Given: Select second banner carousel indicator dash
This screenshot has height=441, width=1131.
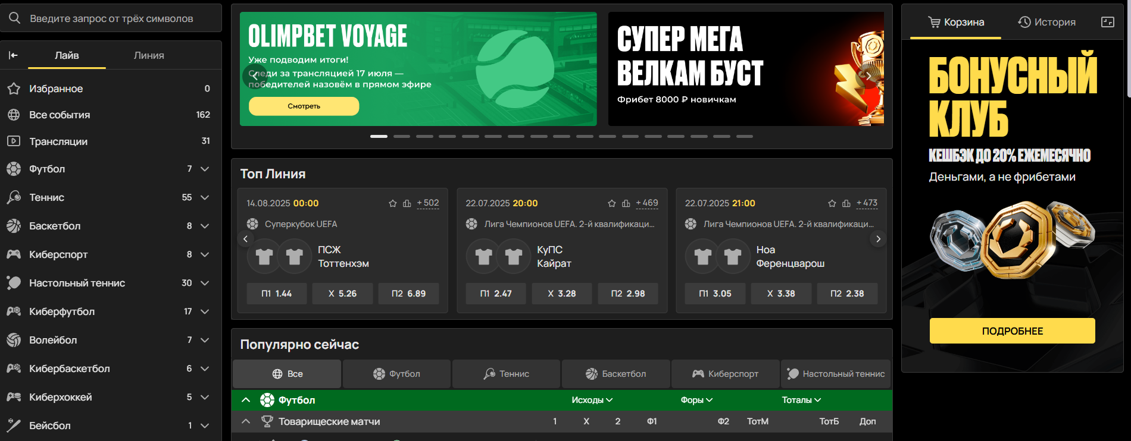Looking at the screenshot, I should coord(402,136).
